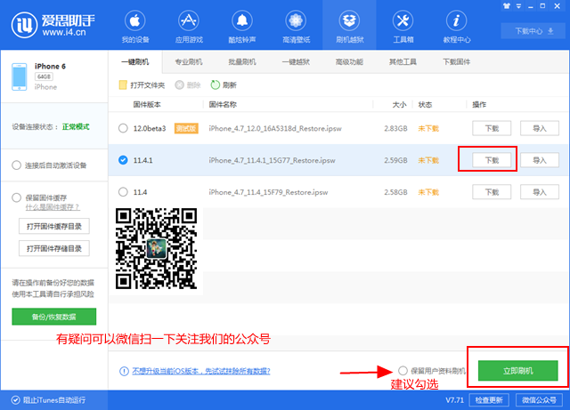The width and height of the screenshot is (570, 410).
Task: Switch to 专业刷机 tab
Action: [x=189, y=62]
